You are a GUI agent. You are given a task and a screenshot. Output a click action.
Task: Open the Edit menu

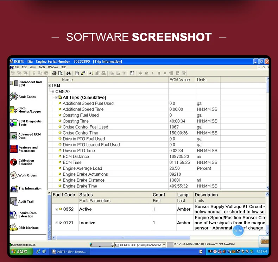point(24,67)
